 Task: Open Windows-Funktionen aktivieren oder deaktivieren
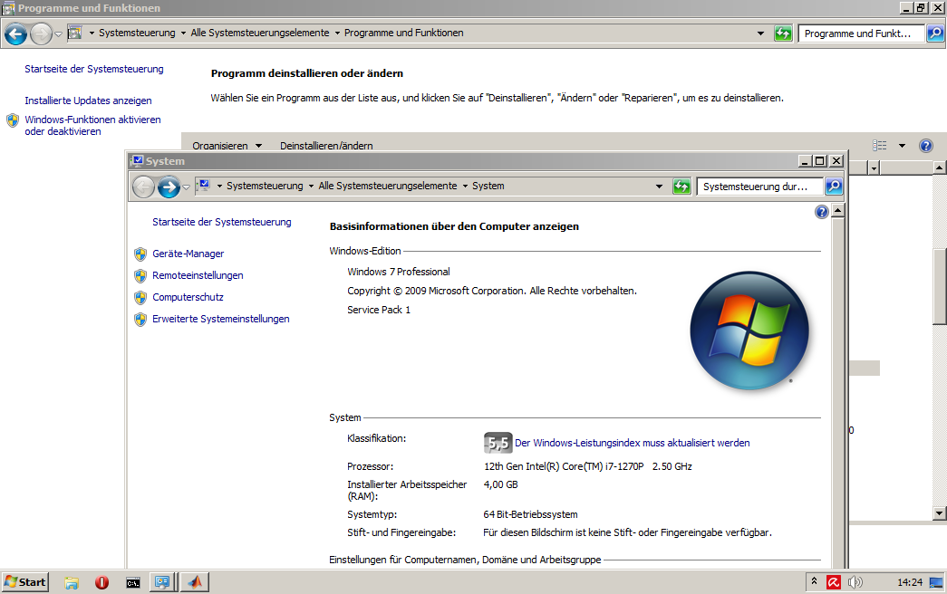(92, 126)
